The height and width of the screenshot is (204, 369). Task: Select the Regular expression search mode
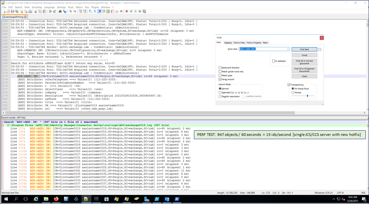coord(220,96)
